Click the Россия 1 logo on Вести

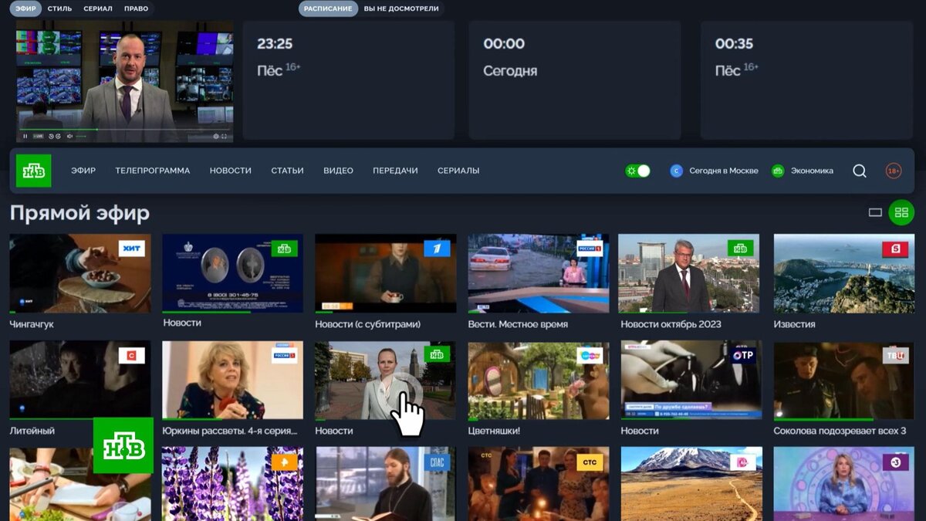(590, 249)
